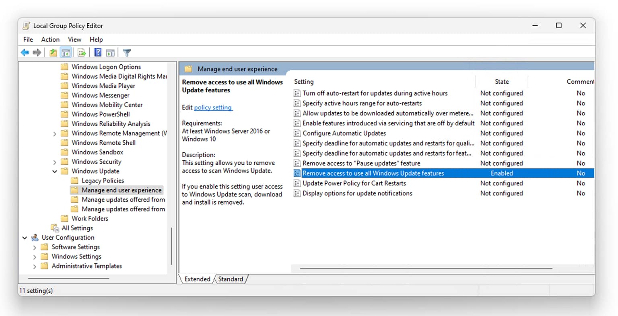Collapse the User Configuration node
Screen dimensions: 618x316
tap(25, 237)
